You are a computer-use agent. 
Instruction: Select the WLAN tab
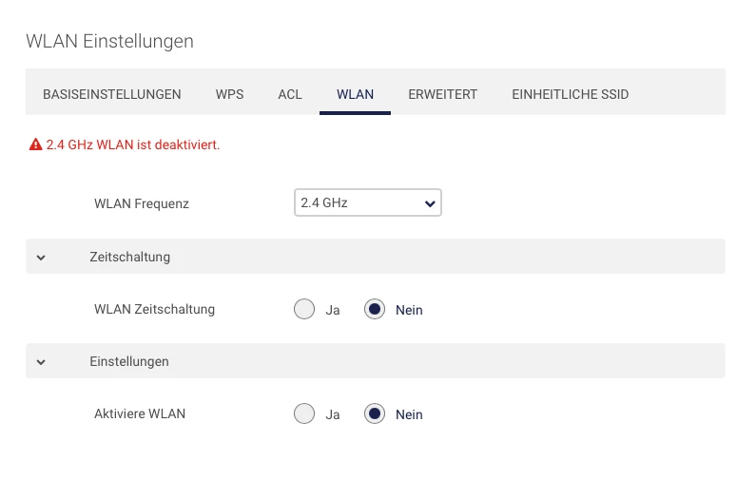pos(355,94)
